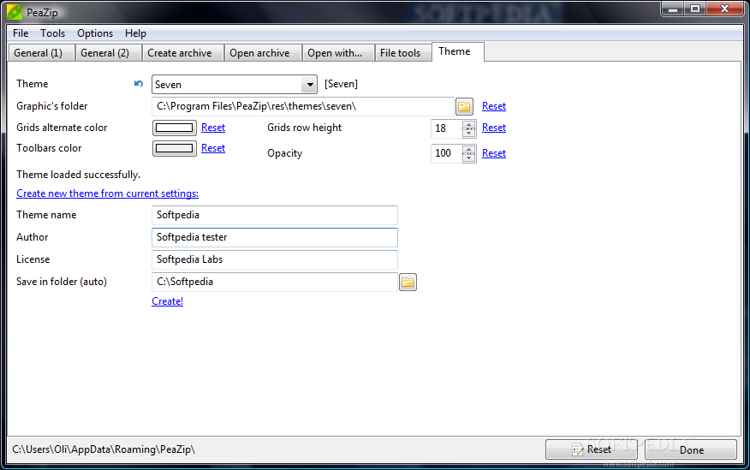Click the Graphic's folder path field
This screenshot has height=470, width=750.
[x=303, y=106]
